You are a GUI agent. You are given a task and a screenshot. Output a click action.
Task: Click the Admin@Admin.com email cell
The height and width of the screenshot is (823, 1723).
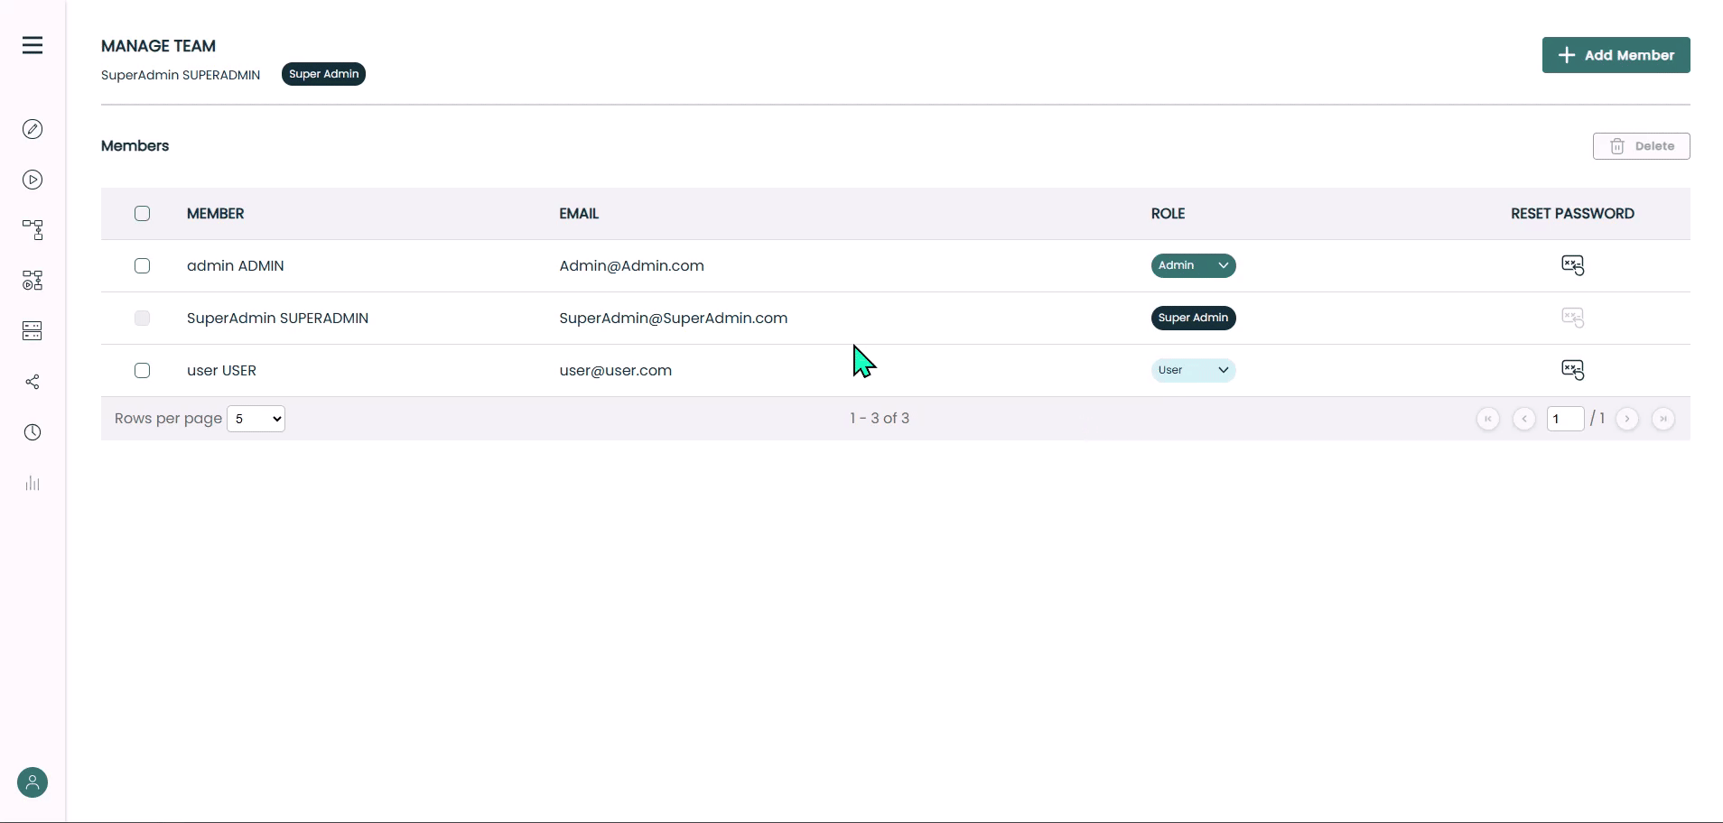point(631,266)
